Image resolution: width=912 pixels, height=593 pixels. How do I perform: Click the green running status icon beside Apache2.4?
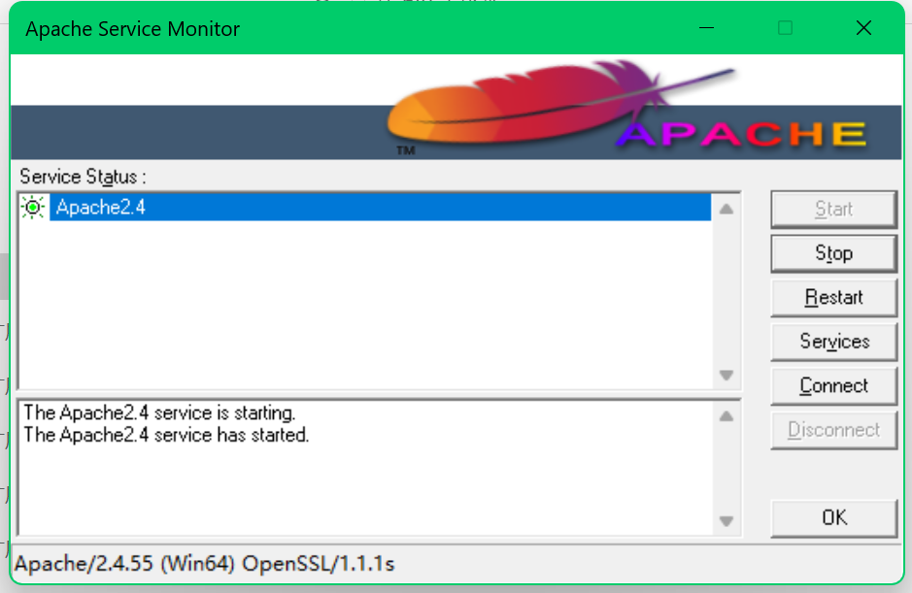tap(33, 207)
